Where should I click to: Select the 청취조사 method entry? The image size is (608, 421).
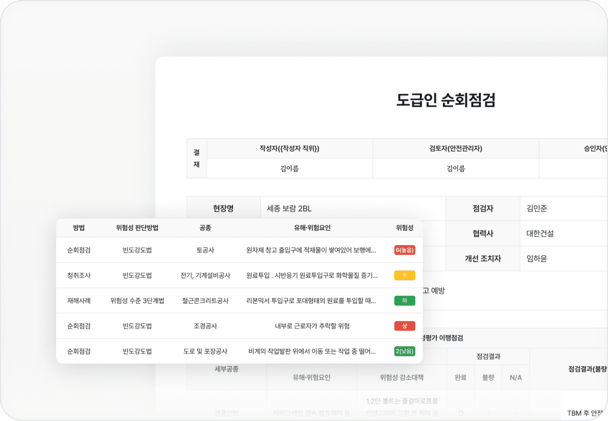click(x=78, y=275)
